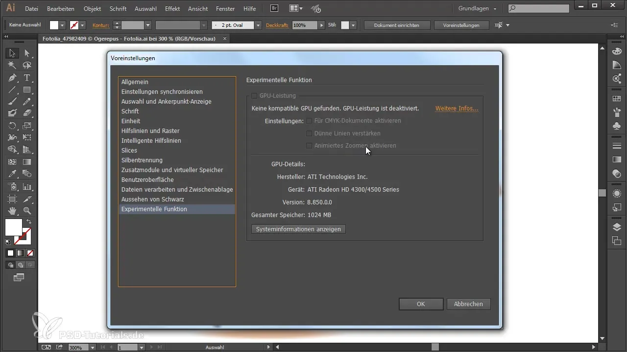627x352 pixels.
Task: Open the Layers panel icon
Action: pos(617,226)
